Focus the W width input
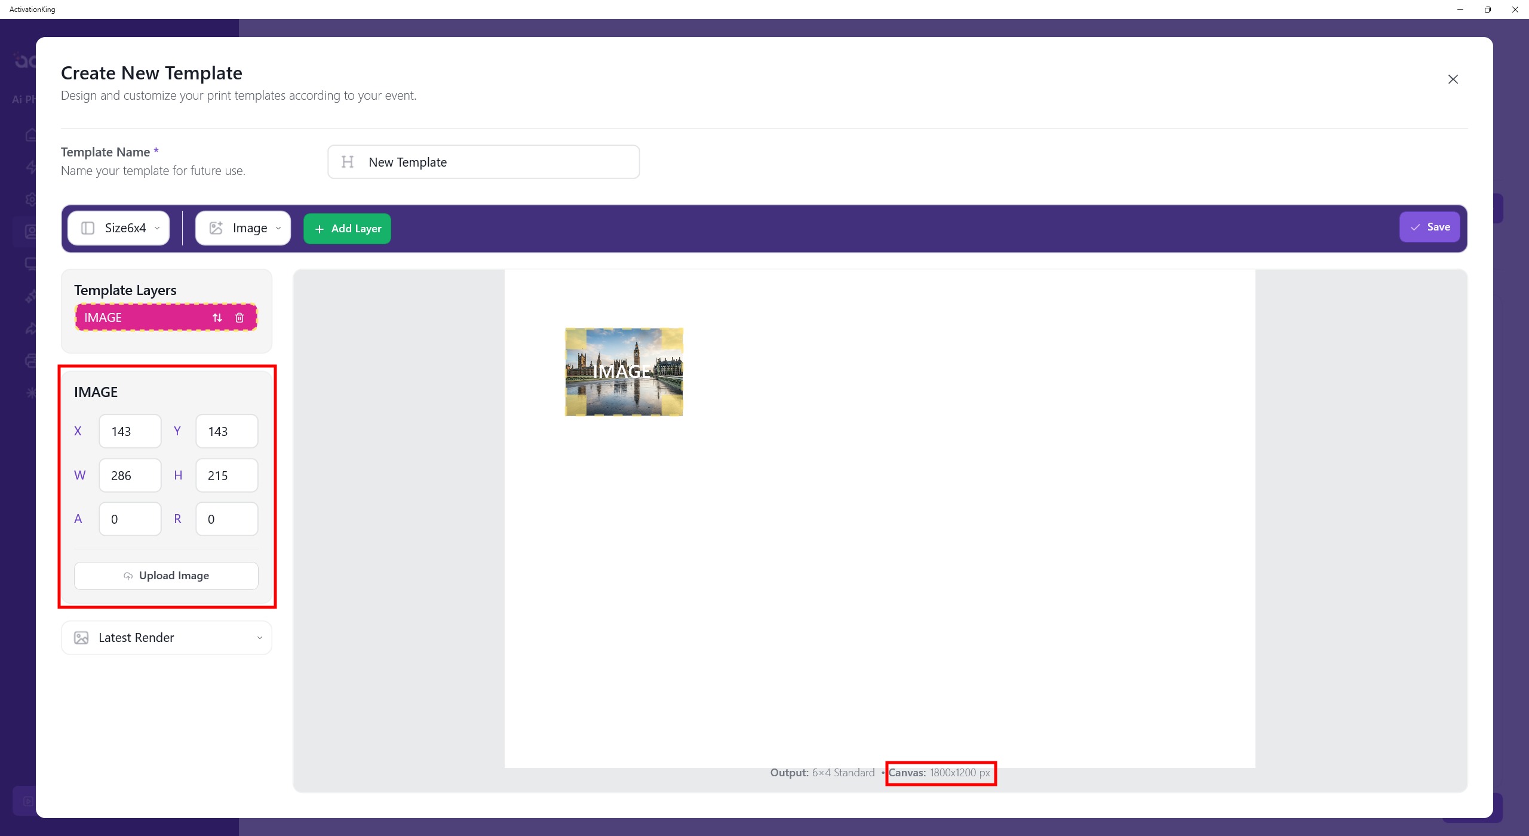 (x=130, y=475)
